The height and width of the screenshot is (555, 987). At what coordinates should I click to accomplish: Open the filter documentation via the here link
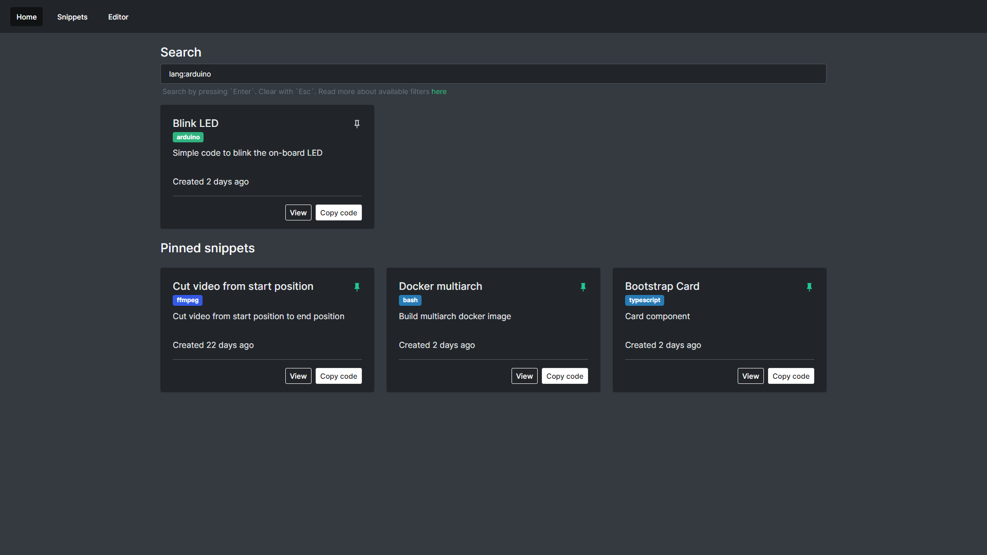438,91
